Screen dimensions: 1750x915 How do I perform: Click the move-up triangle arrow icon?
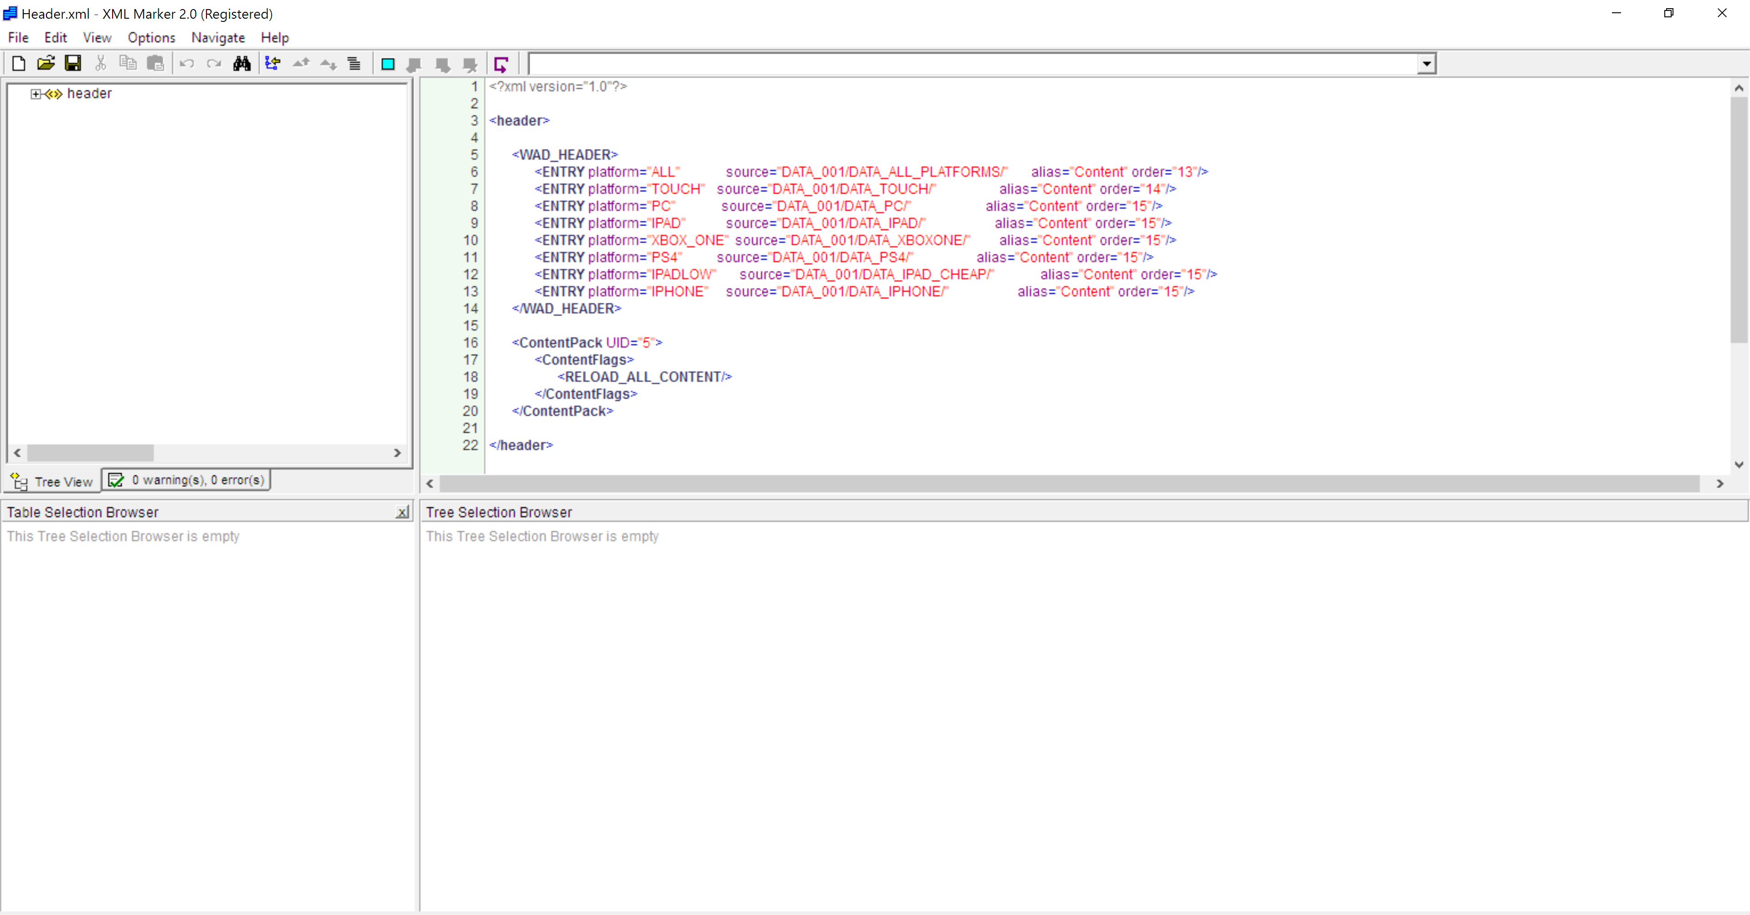[x=301, y=64]
